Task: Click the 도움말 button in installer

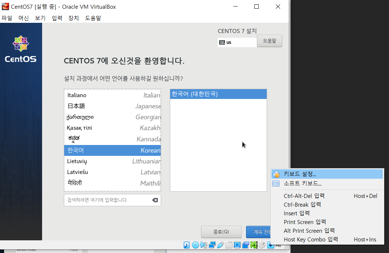Action: (269, 41)
